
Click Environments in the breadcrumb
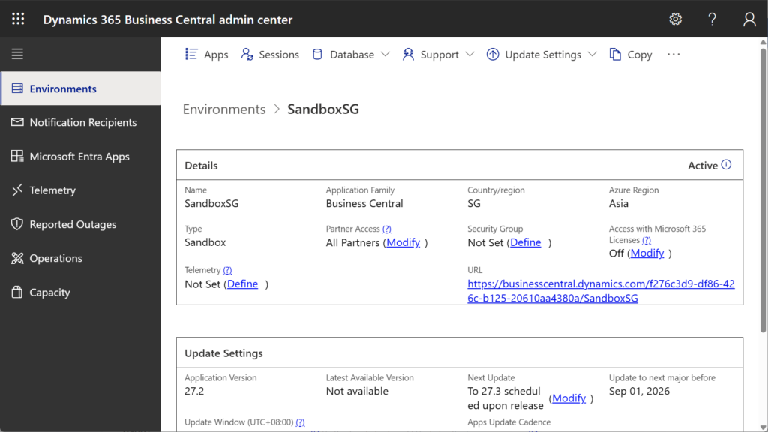click(x=224, y=109)
